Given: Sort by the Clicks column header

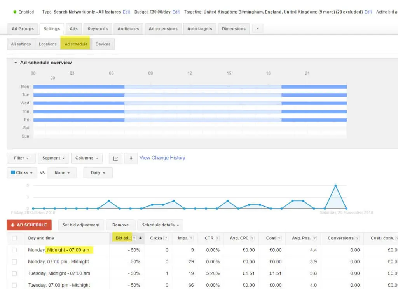Looking at the screenshot, I should tap(156, 238).
